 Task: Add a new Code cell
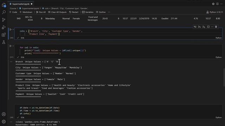pyautogui.click(x=13, y=12)
